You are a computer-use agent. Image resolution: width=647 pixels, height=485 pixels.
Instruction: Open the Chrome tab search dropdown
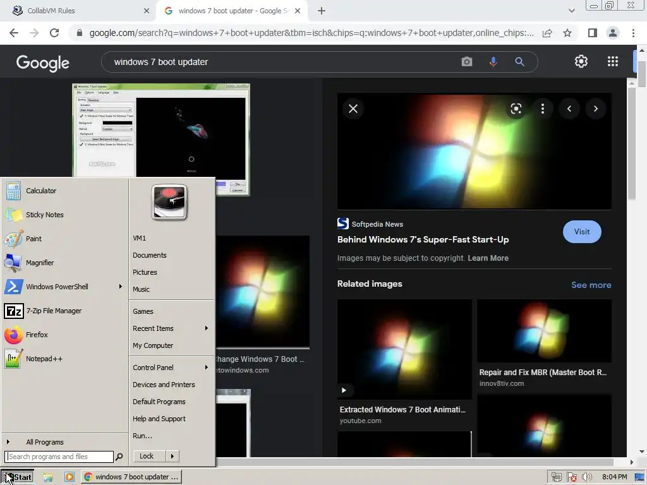(x=571, y=11)
